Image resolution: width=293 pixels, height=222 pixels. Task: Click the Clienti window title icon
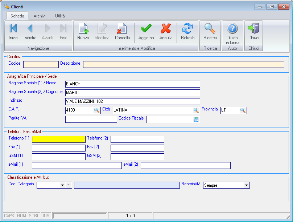pyautogui.click(x=7, y=7)
